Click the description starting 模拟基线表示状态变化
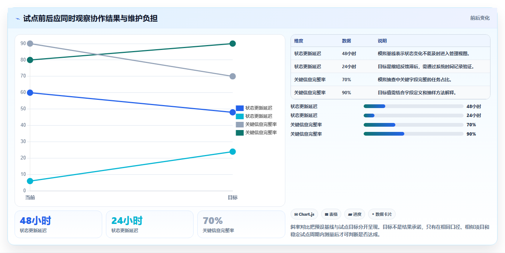Image resolution: width=505 pixels, height=253 pixels. click(x=424, y=54)
